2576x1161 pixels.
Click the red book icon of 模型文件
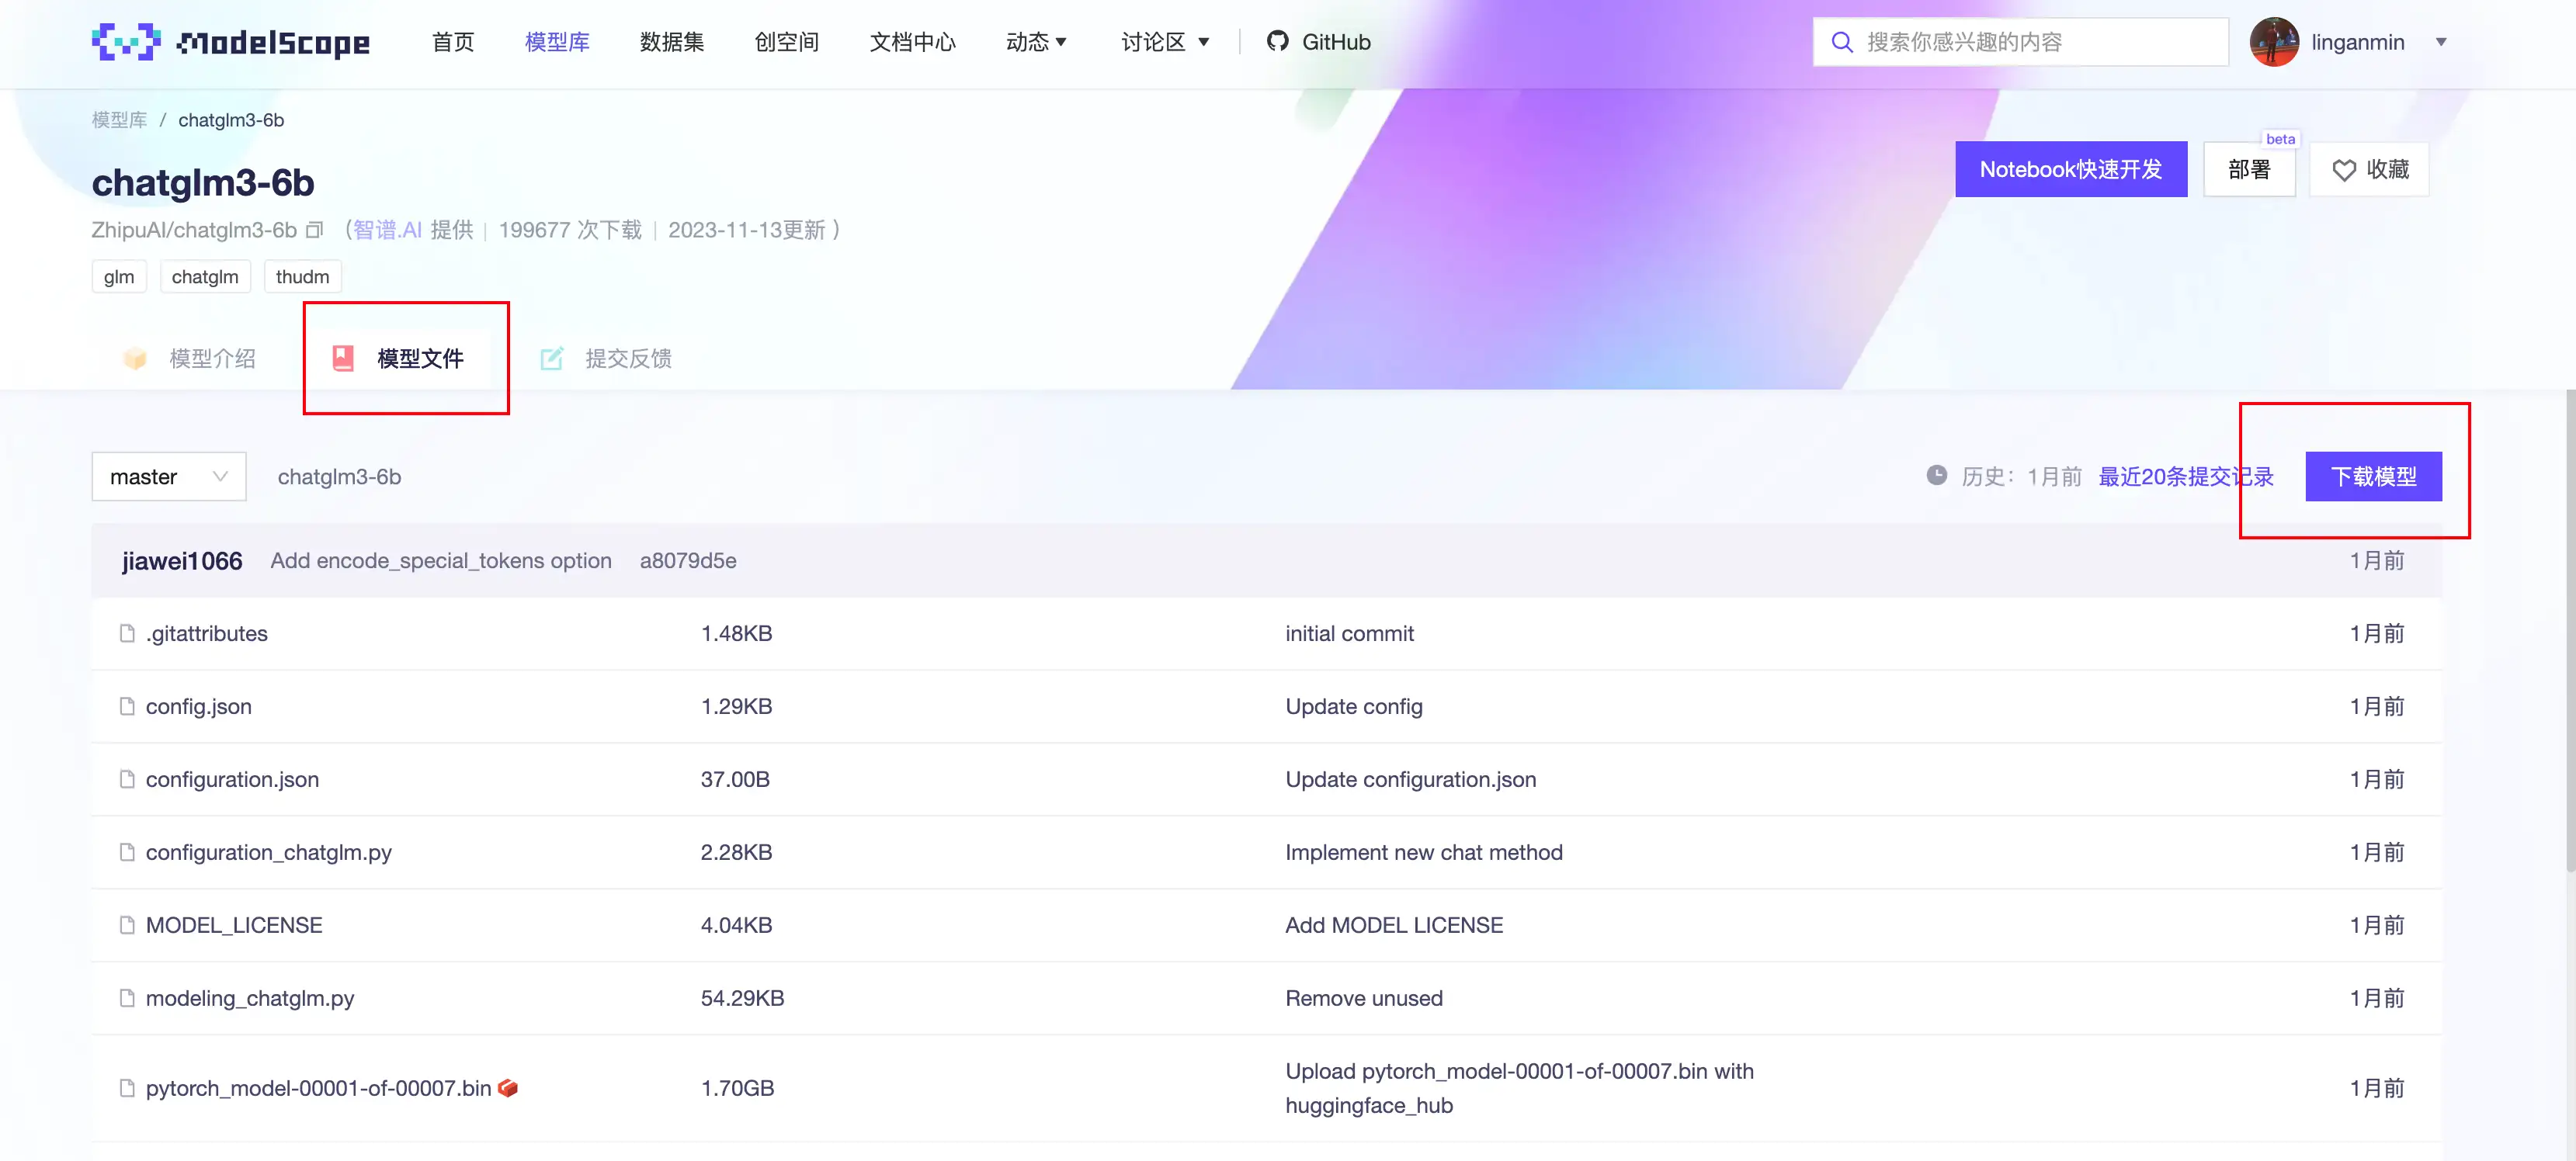[343, 358]
